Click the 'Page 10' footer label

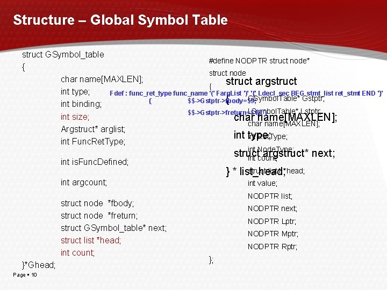(25, 275)
